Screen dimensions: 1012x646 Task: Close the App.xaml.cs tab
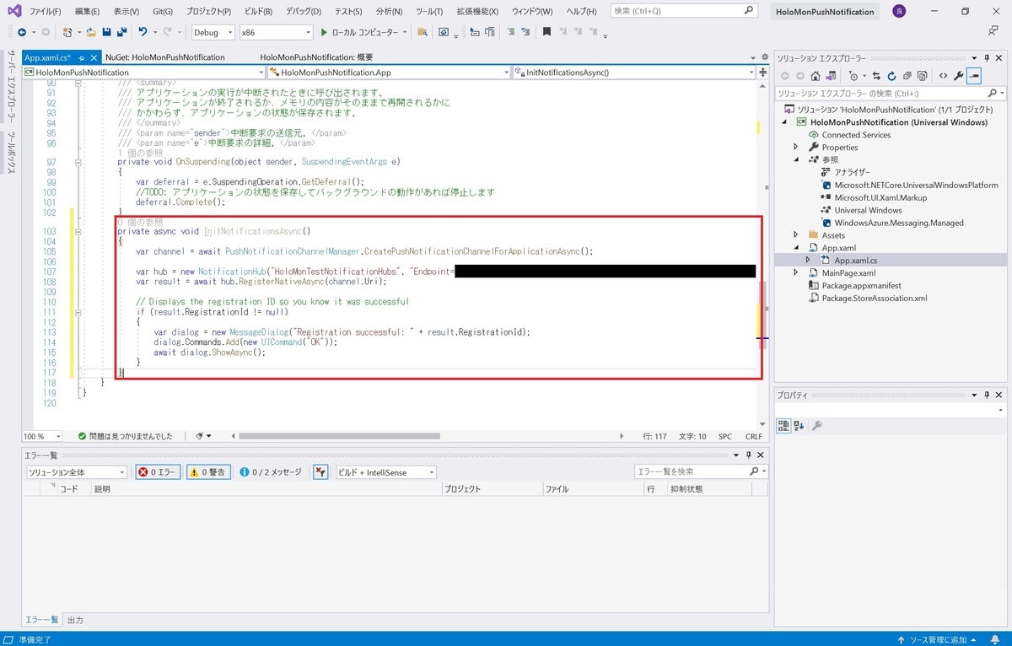[x=93, y=57]
